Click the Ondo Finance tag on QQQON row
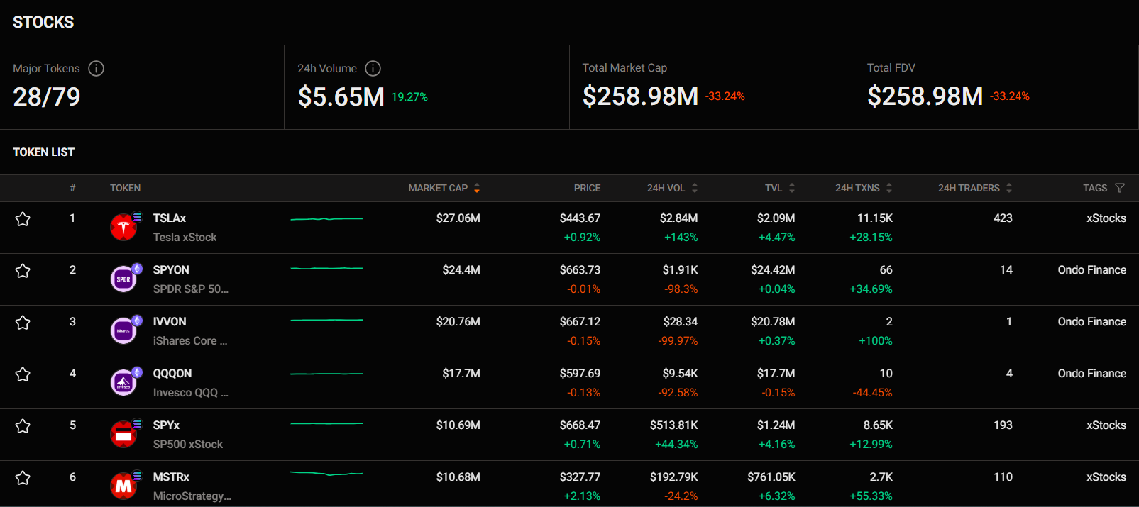This screenshot has height=507, width=1139. click(x=1092, y=374)
